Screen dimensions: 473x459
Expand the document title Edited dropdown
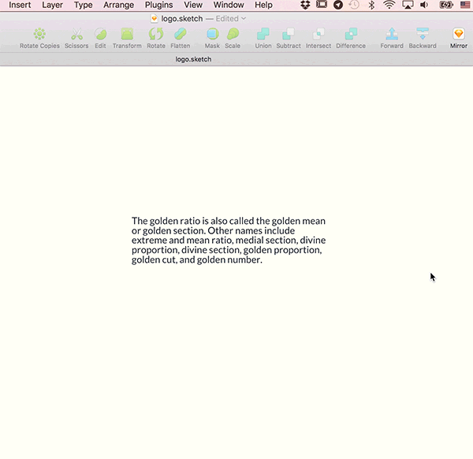click(x=243, y=18)
